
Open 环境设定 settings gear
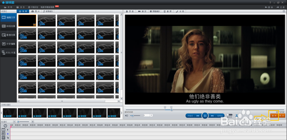pos(33,7)
